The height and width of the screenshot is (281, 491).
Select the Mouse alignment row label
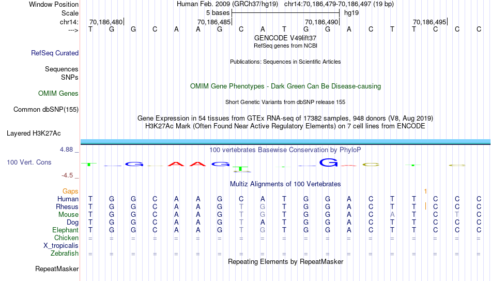[68, 215]
